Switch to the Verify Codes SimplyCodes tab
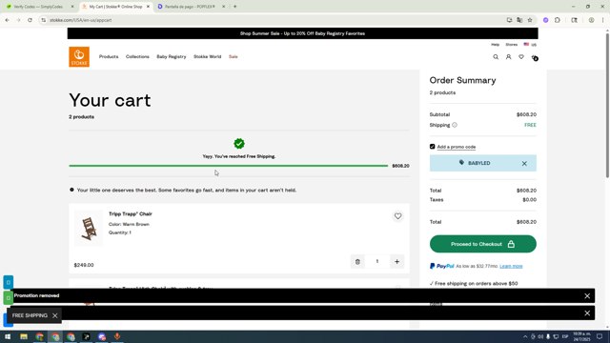Viewport: 610px width, 343px height. click(38, 7)
